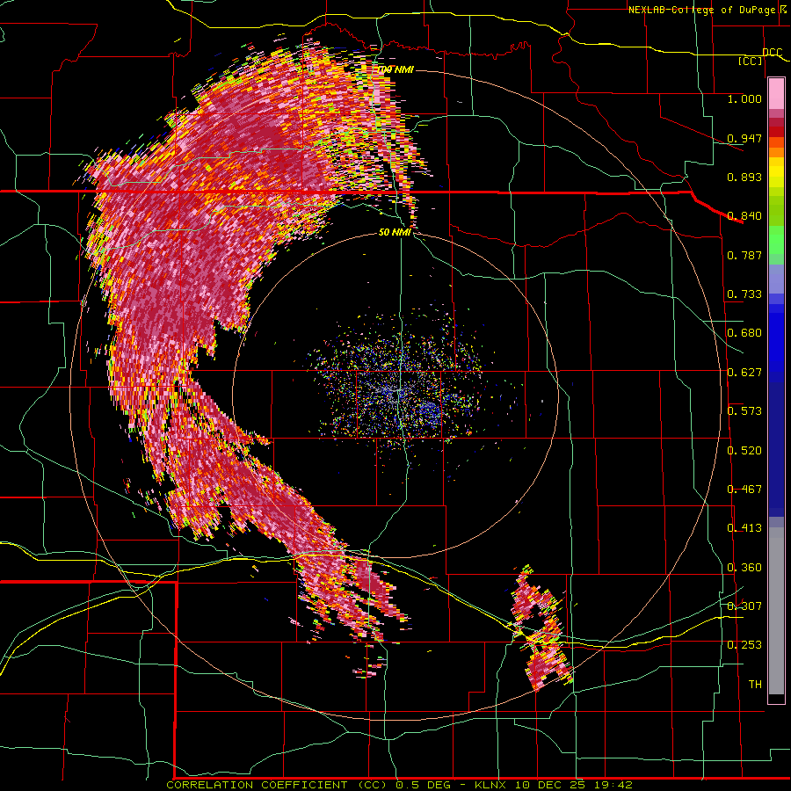Click the 0.733 scale value
Viewport: 791px width, 791px height.
(x=744, y=294)
